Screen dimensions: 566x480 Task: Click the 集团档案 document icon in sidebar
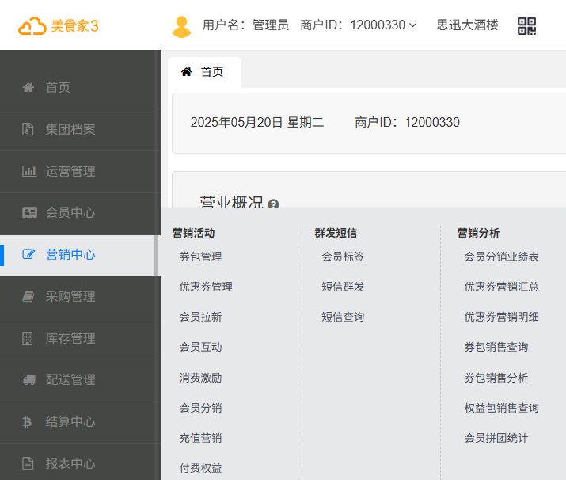point(28,129)
